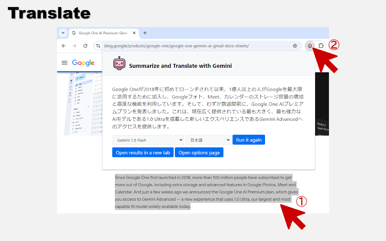Viewport: 386px width, 241px height.
Task: Click the highlighted paragraph starting Since Google One
Action: click(x=206, y=192)
